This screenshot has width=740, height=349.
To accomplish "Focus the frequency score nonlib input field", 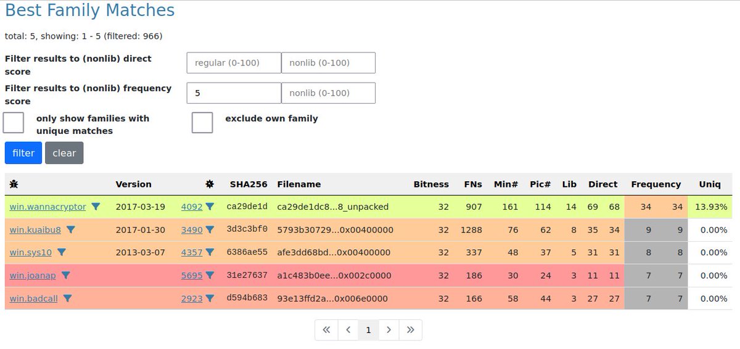I will pyautogui.click(x=329, y=93).
